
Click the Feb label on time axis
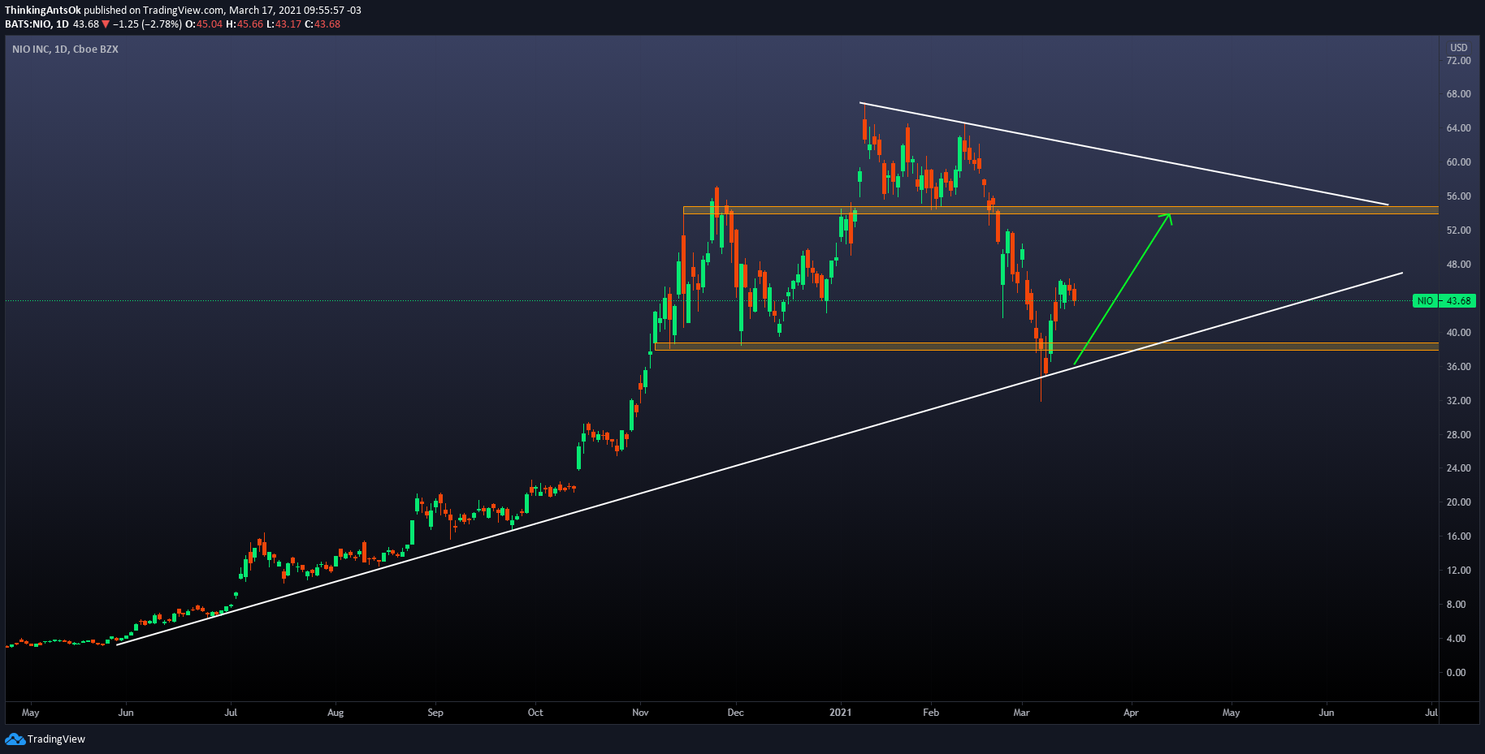tap(931, 713)
